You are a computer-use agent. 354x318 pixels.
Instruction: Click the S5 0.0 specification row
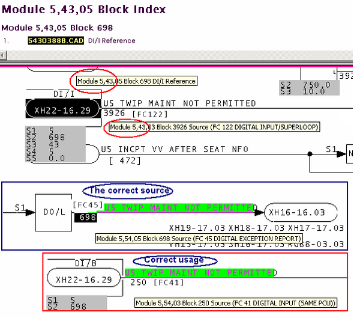click(46, 158)
